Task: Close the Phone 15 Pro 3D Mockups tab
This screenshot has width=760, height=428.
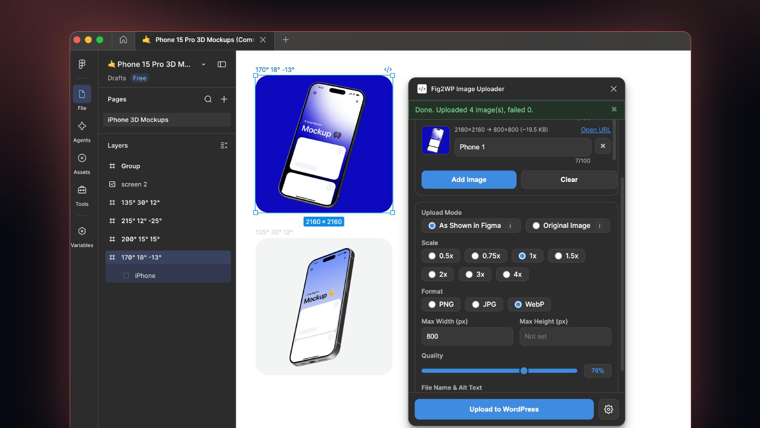Action: [x=263, y=40]
